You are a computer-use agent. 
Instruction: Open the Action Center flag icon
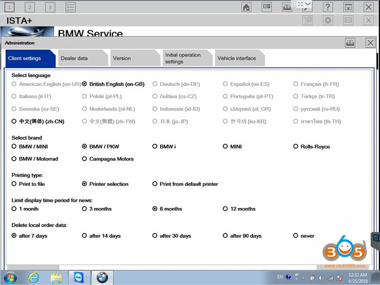tap(339, 278)
